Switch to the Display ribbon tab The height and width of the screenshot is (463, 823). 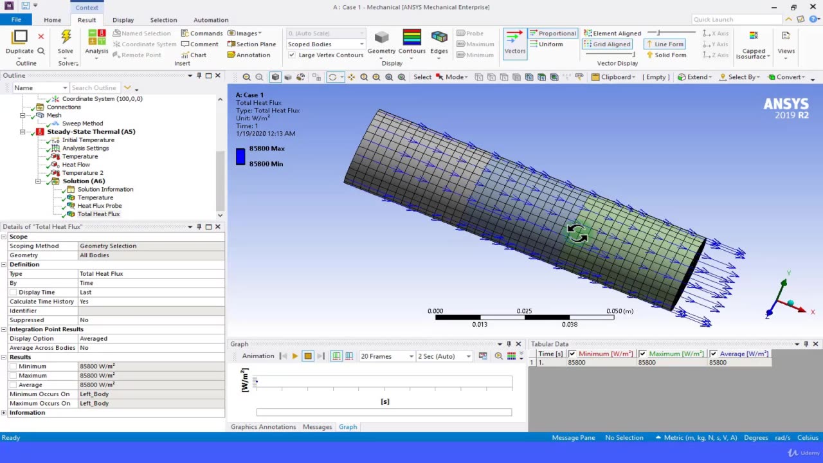123,20
